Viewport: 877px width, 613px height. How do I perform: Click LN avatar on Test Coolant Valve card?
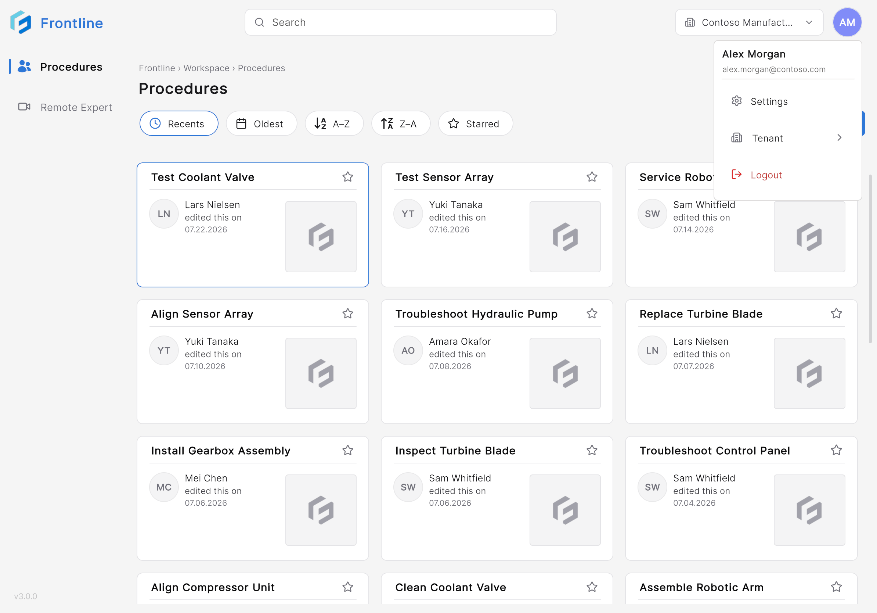(x=164, y=214)
